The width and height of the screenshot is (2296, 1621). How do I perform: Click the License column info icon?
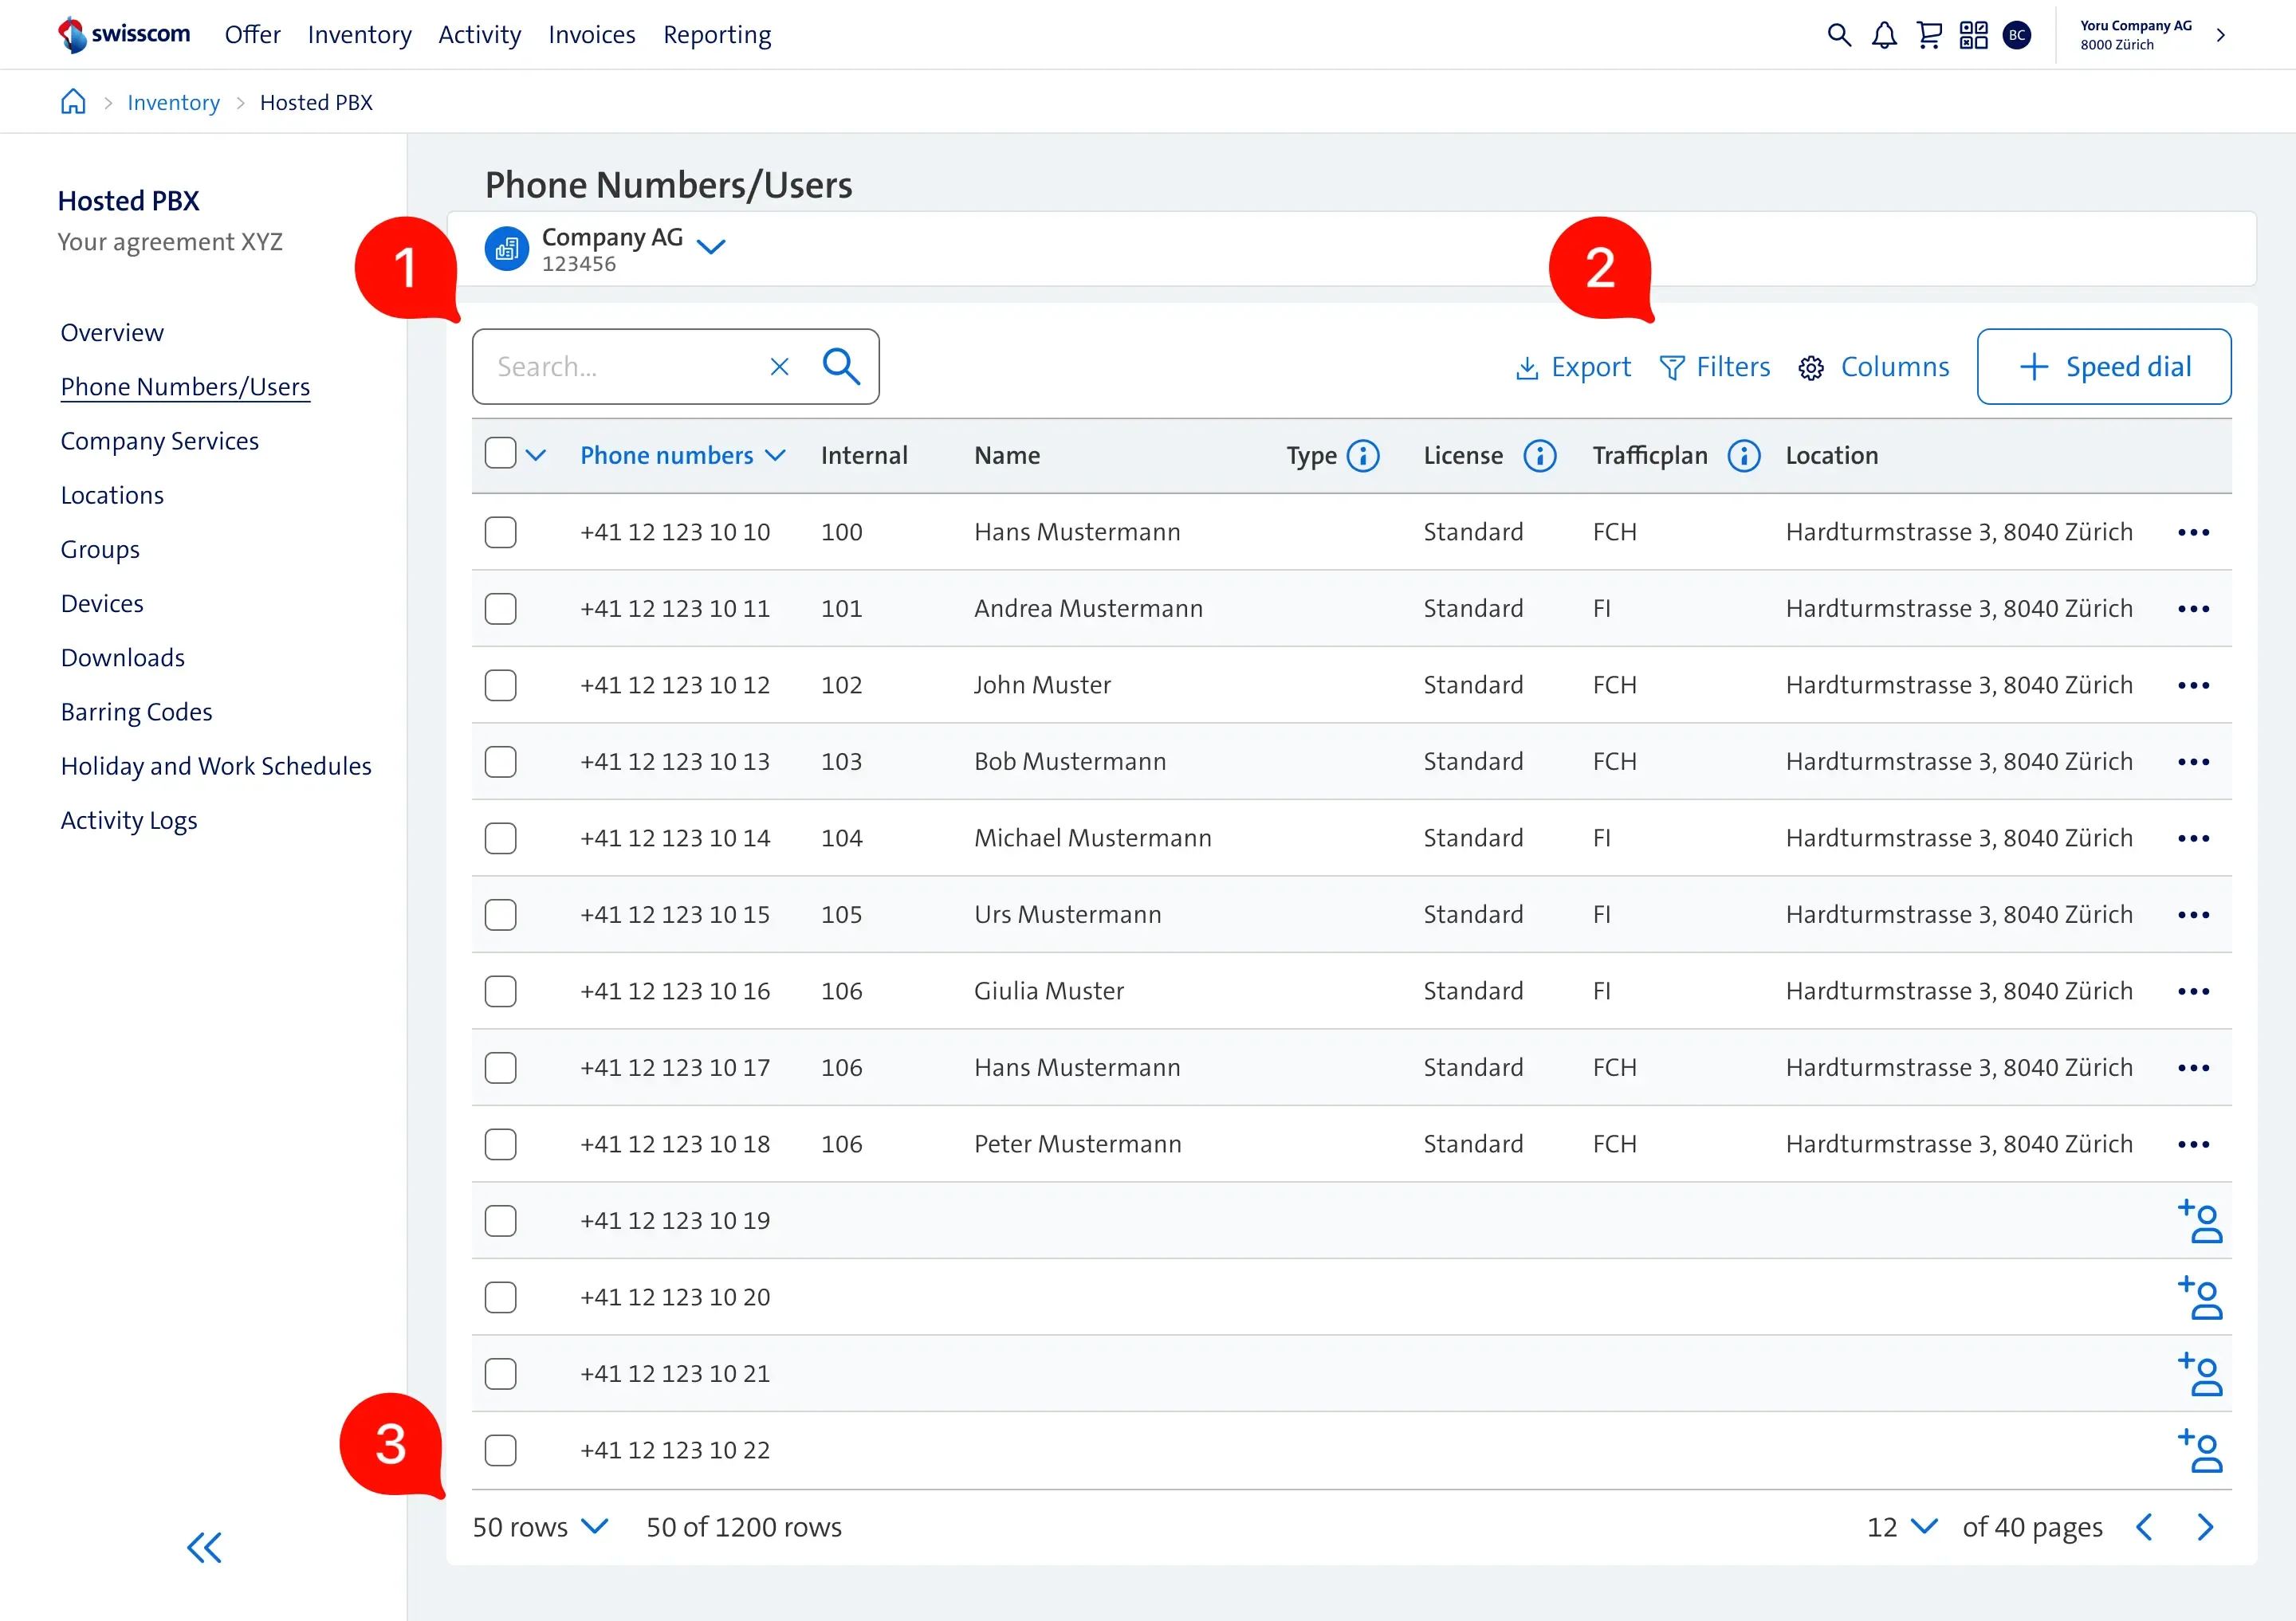(x=1539, y=456)
